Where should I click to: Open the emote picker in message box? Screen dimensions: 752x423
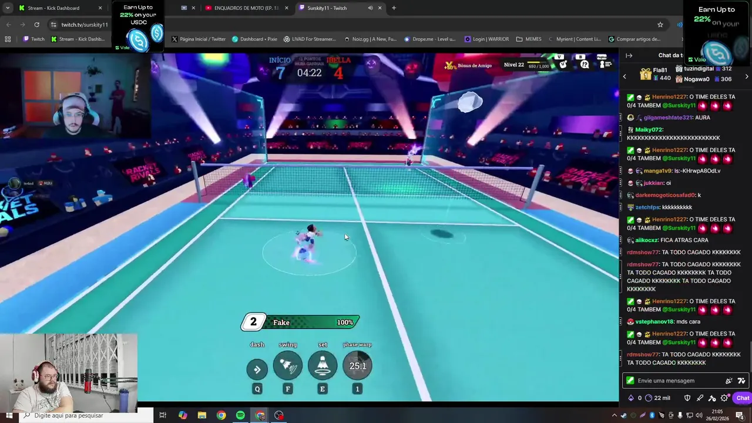(x=729, y=381)
